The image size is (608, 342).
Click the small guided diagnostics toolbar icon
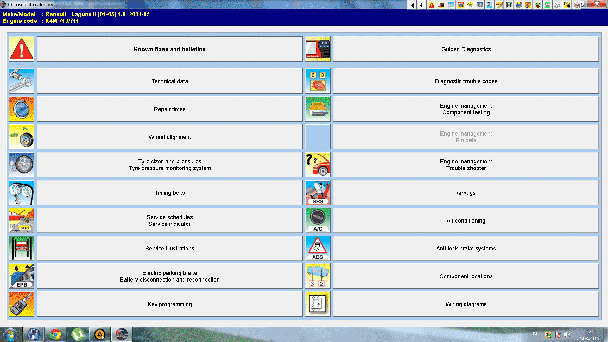[441, 5]
